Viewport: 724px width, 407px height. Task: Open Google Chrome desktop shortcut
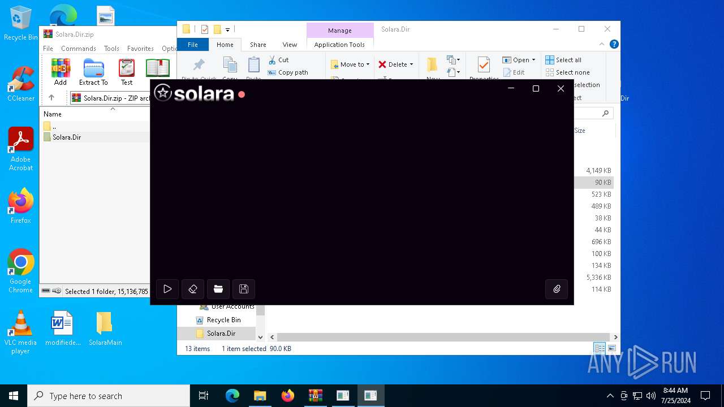(21, 271)
